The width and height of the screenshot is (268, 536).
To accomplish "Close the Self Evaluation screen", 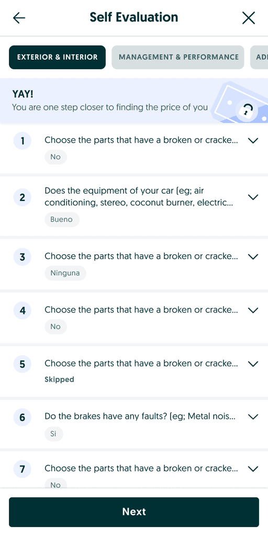I will pyautogui.click(x=249, y=18).
